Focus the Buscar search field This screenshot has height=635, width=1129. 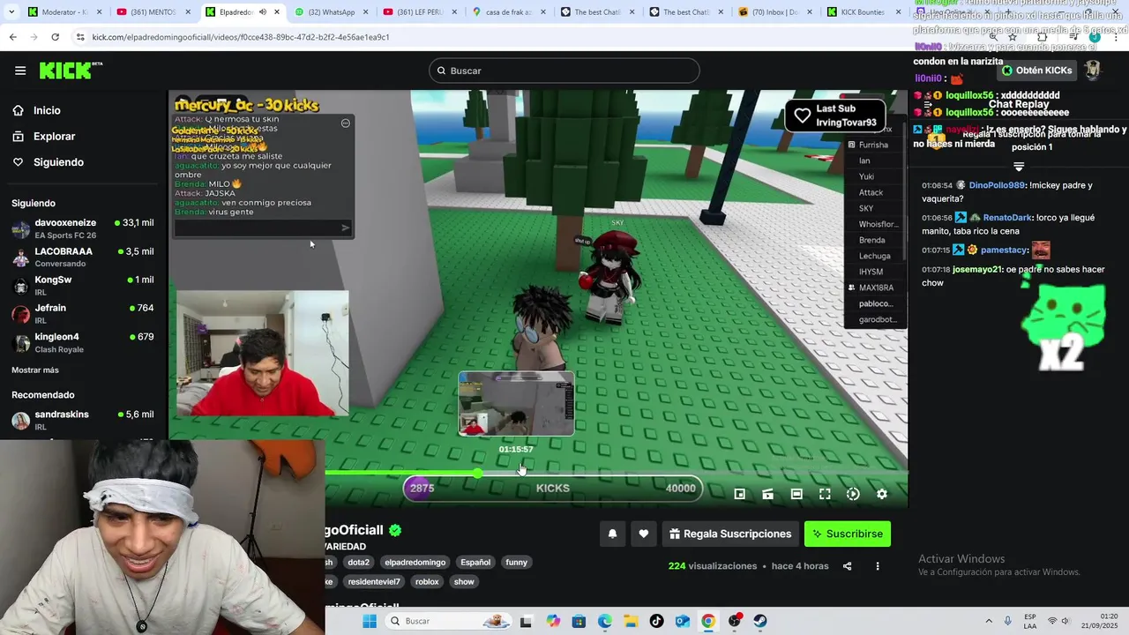pyautogui.click(x=564, y=71)
